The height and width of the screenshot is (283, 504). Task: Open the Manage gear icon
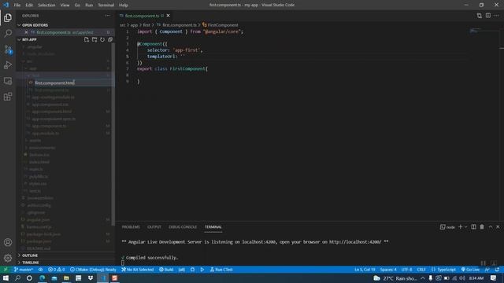[8, 258]
